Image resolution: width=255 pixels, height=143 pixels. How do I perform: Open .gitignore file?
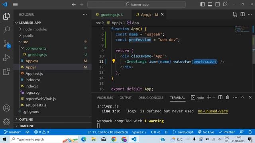[31, 112]
